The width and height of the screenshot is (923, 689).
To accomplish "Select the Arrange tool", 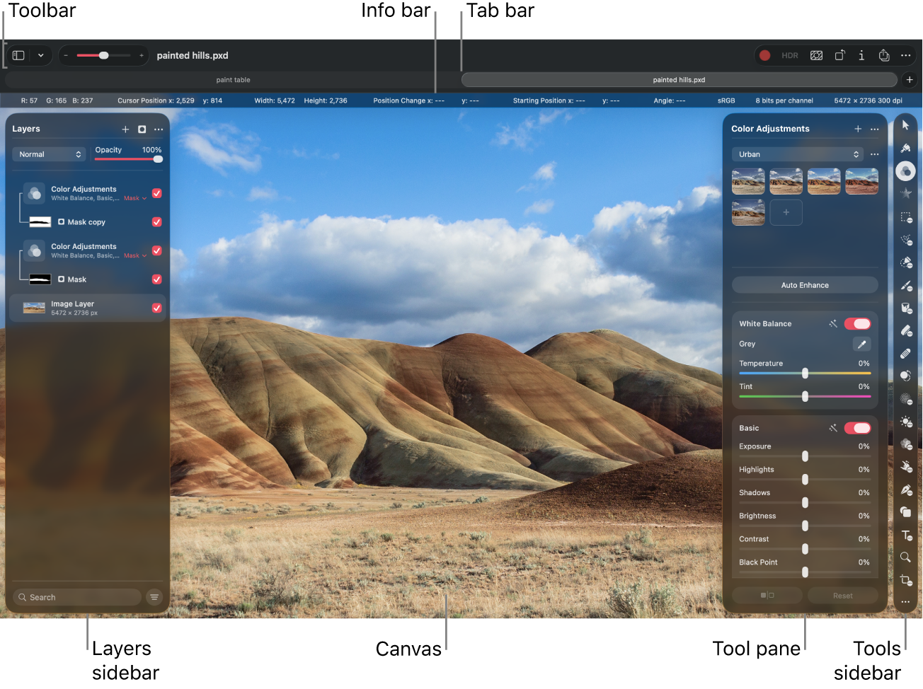I will (x=905, y=125).
